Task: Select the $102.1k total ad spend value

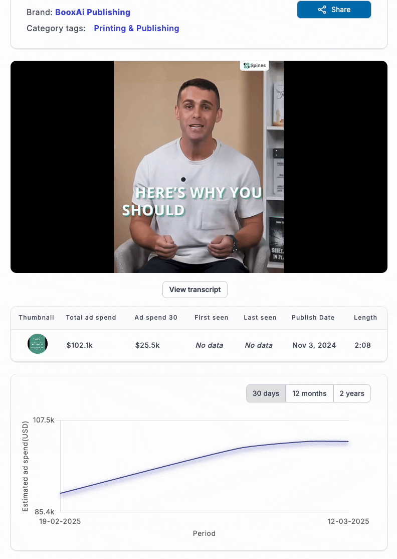Action: 79,345
